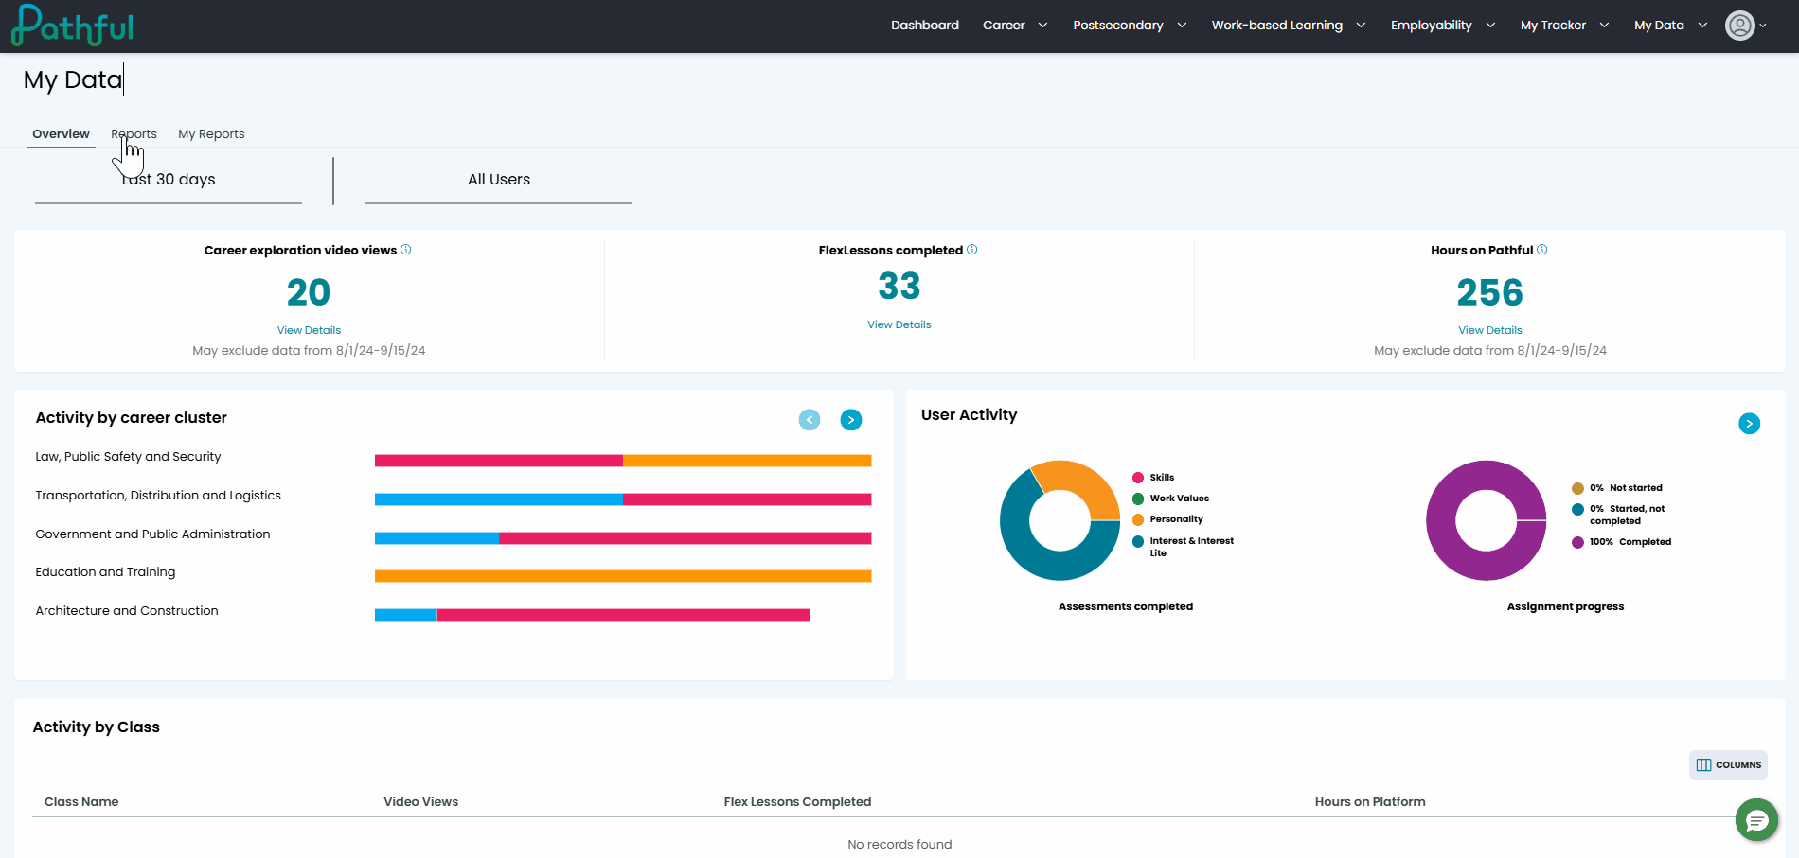Toggle Not started legend dot

[1577, 488]
